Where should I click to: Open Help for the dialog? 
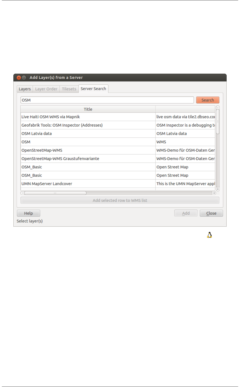click(x=29, y=213)
